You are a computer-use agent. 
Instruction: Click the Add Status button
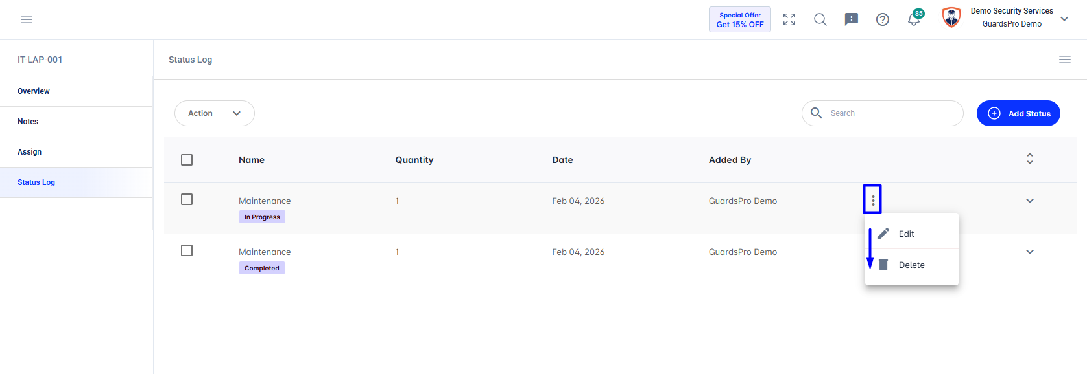click(x=1018, y=113)
